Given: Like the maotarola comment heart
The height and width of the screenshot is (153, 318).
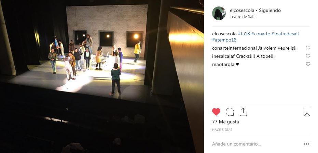Looking at the screenshot, I should [308, 64].
